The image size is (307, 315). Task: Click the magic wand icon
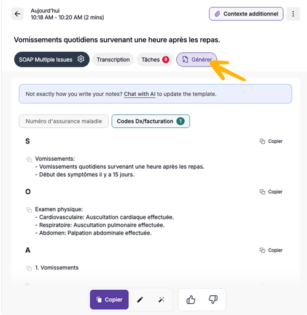tap(161, 300)
